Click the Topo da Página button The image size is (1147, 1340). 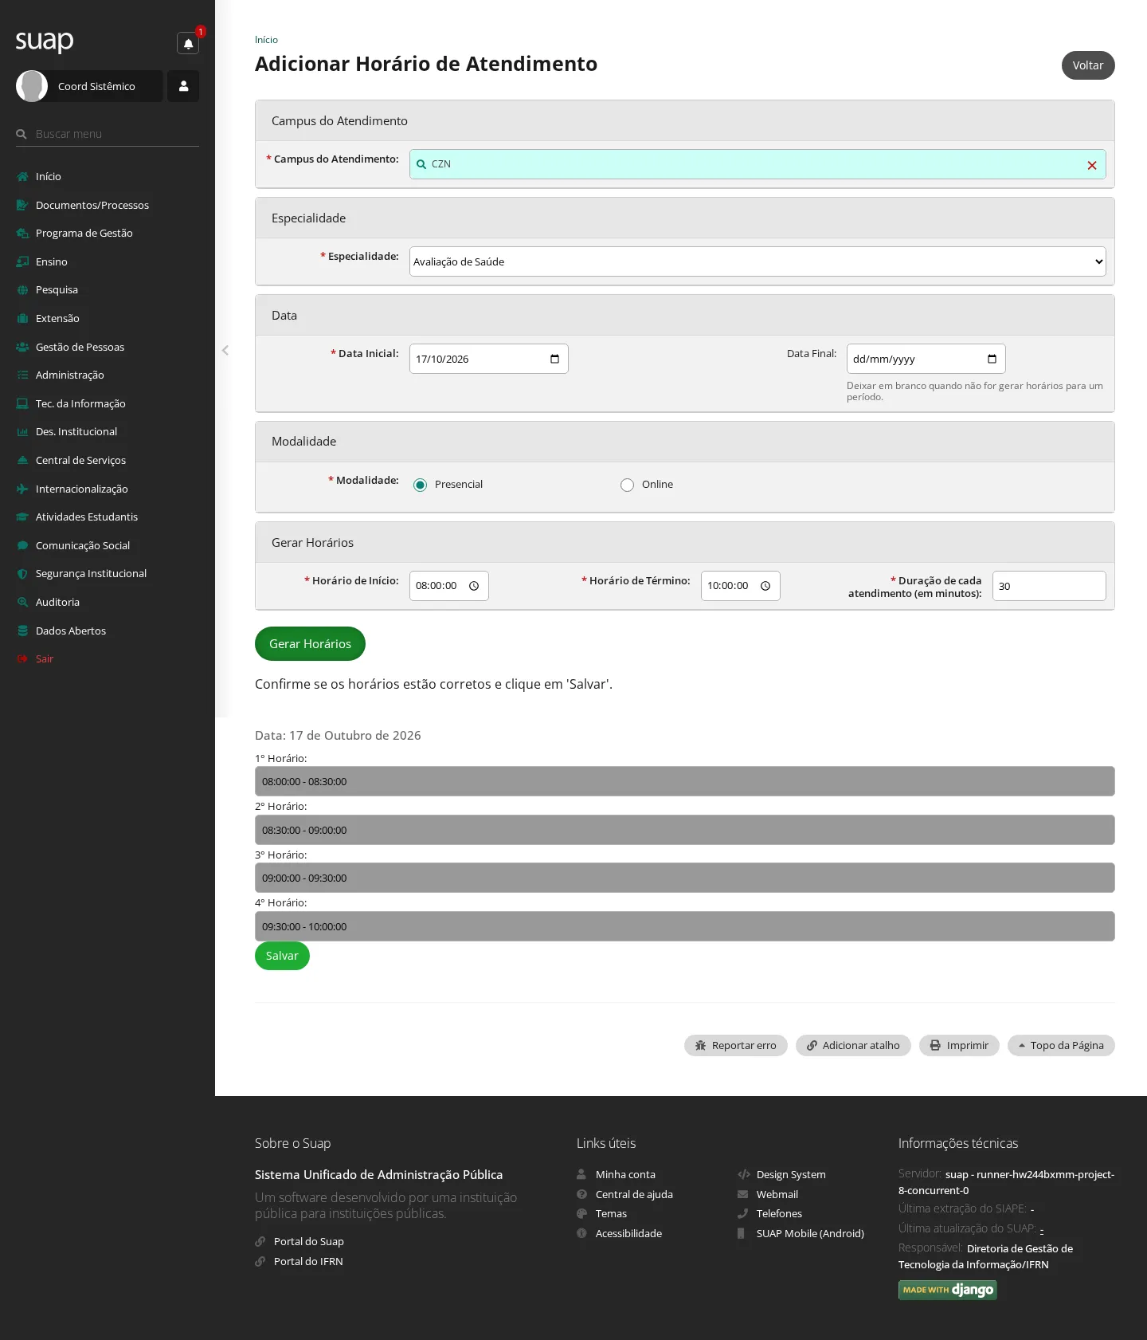[x=1061, y=1045]
